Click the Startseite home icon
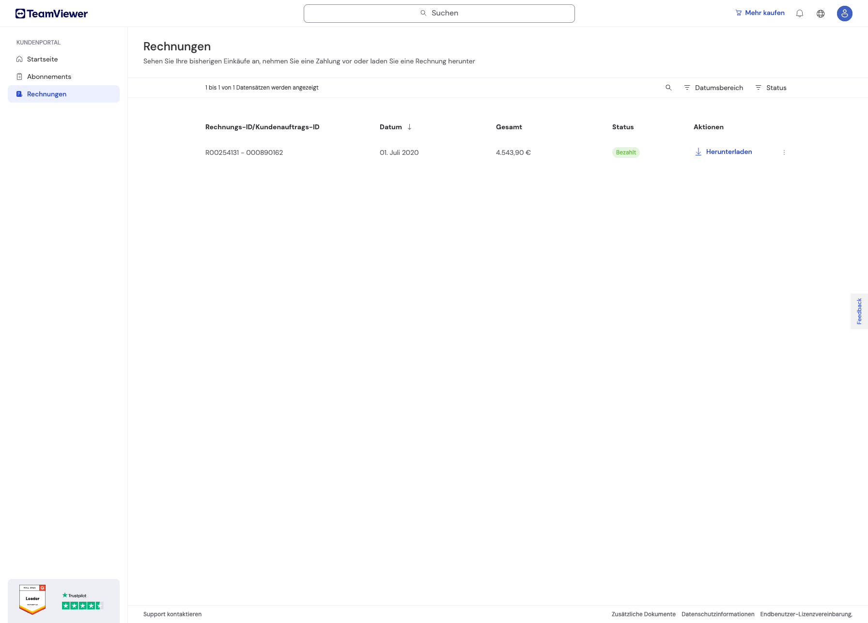Screen dimensions: 868x623 19,59
